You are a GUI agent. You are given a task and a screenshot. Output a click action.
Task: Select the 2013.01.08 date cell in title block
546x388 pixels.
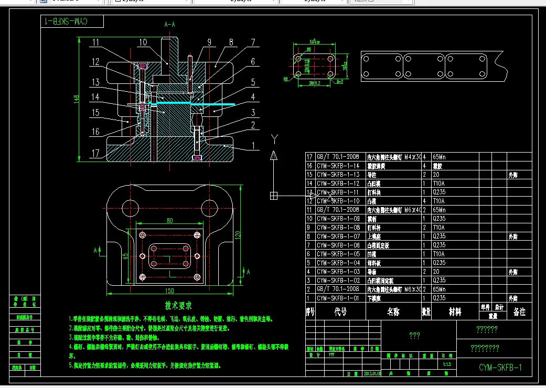372,373
